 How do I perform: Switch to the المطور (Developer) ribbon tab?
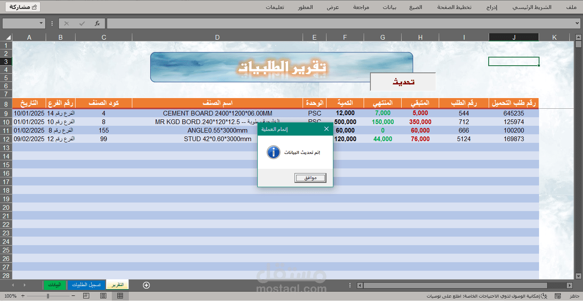(x=305, y=7)
